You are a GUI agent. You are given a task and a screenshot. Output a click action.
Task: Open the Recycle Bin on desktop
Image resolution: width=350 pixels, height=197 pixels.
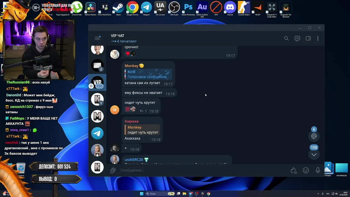pyautogui.click(x=21, y=169)
